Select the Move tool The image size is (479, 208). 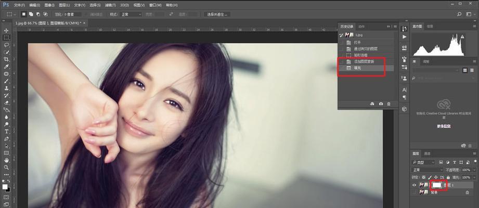coord(6,31)
